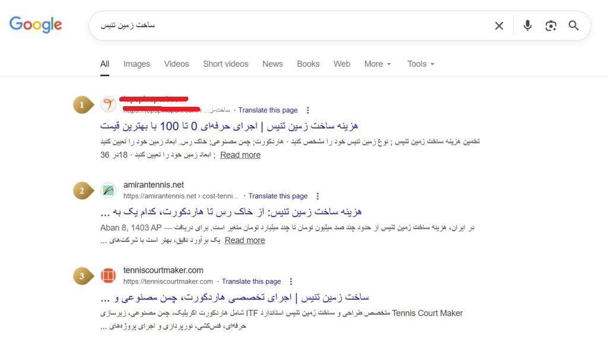608x344 pixels.
Task: Switch to the Images tab
Action: click(137, 64)
